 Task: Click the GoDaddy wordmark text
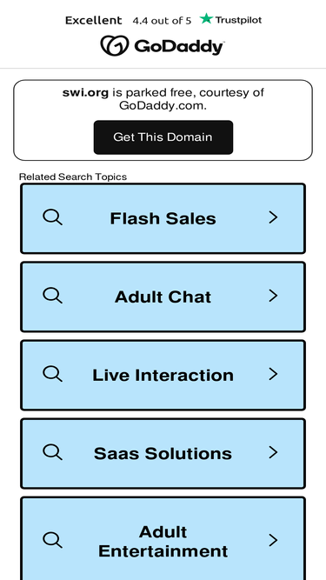[179, 47]
